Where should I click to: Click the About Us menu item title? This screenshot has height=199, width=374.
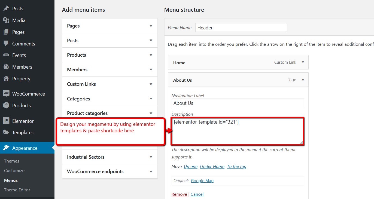point(183,80)
